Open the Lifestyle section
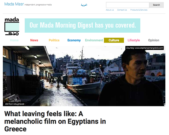Screen dimensions: 169x135 tap(134, 40)
